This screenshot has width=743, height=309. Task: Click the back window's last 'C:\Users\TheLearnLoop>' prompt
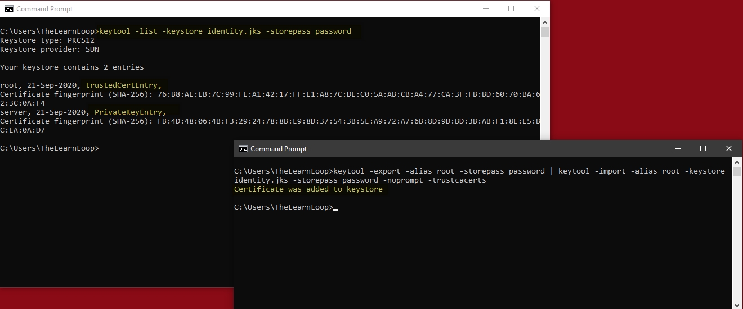pos(50,148)
